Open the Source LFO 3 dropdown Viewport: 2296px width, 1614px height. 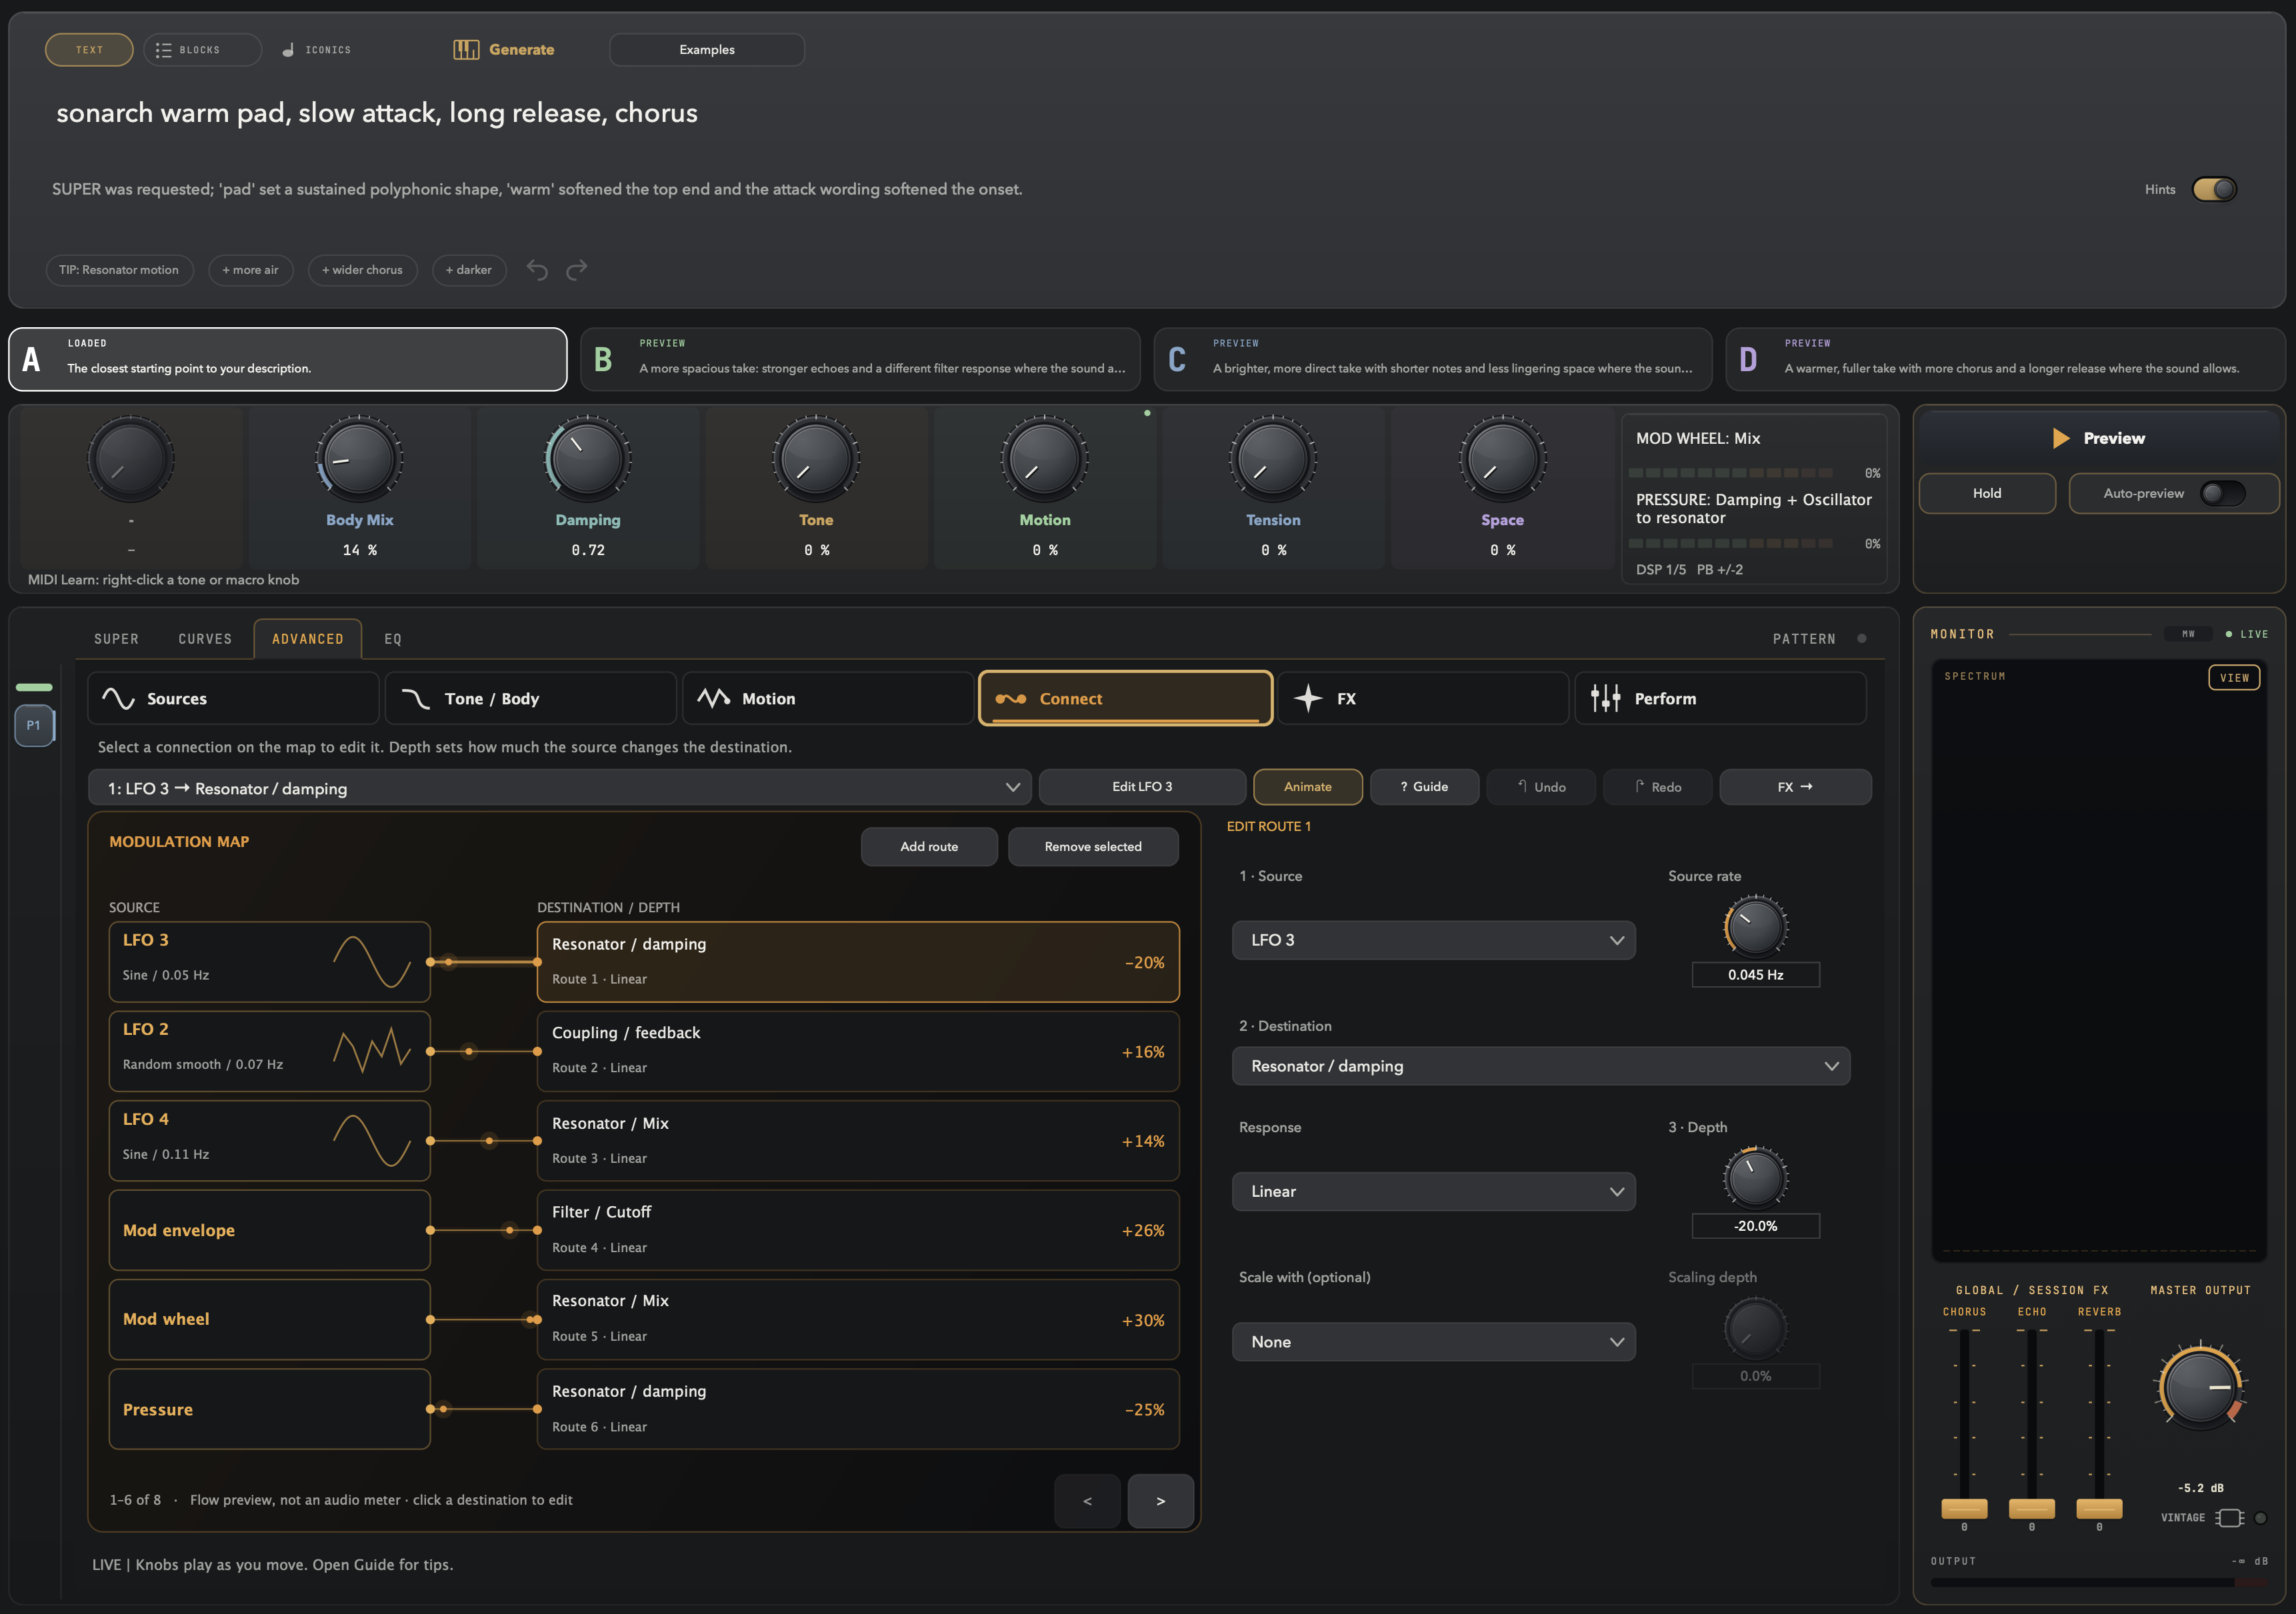click(1433, 940)
